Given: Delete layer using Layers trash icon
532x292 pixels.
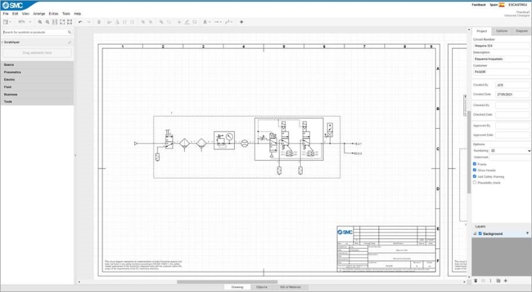Looking at the screenshot, I should pyautogui.click(x=475, y=281).
